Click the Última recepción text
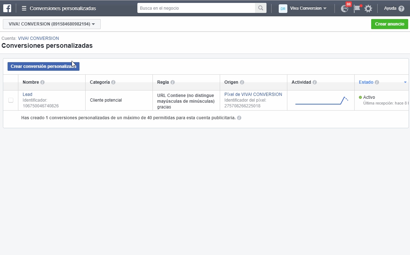This screenshot has width=410, height=255. tap(386, 103)
